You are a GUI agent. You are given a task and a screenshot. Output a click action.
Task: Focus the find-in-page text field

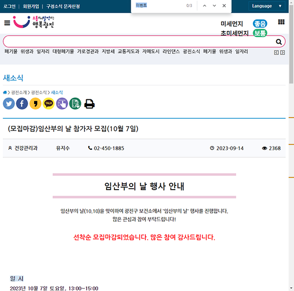160,5
